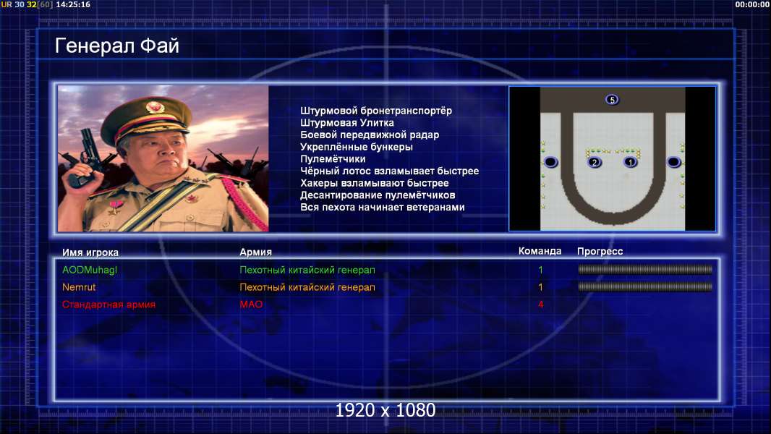The image size is (771, 434).
Task: Click AODMuhagl's 'Пехотный китайский генерал' army
Action: [307, 270]
